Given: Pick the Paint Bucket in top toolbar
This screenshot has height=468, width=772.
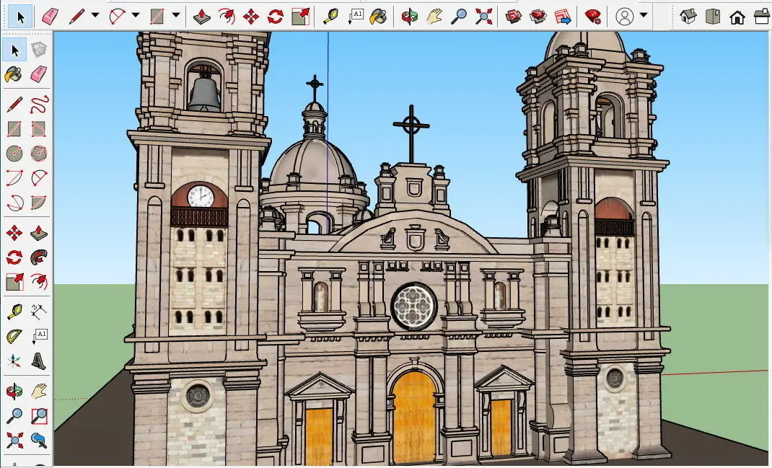Looking at the screenshot, I should [378, 17].
